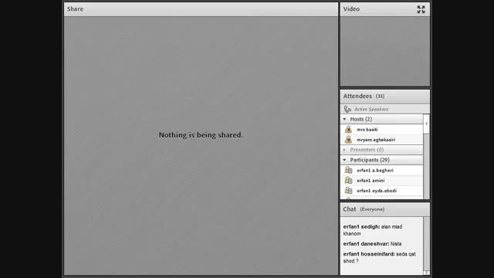Click the Chat pod scrollbar
The height and width of the screenshot is (278, 494).
(426, 246)
